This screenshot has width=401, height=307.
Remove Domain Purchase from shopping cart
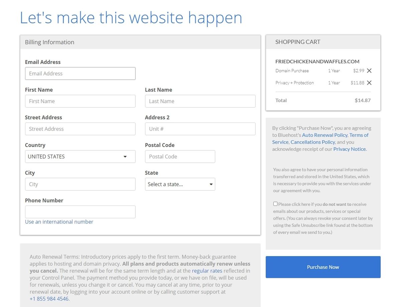pos(369,71)
